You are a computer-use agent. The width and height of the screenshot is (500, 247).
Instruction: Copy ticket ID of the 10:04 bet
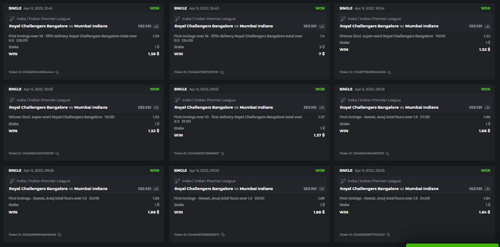pos(389,72)
